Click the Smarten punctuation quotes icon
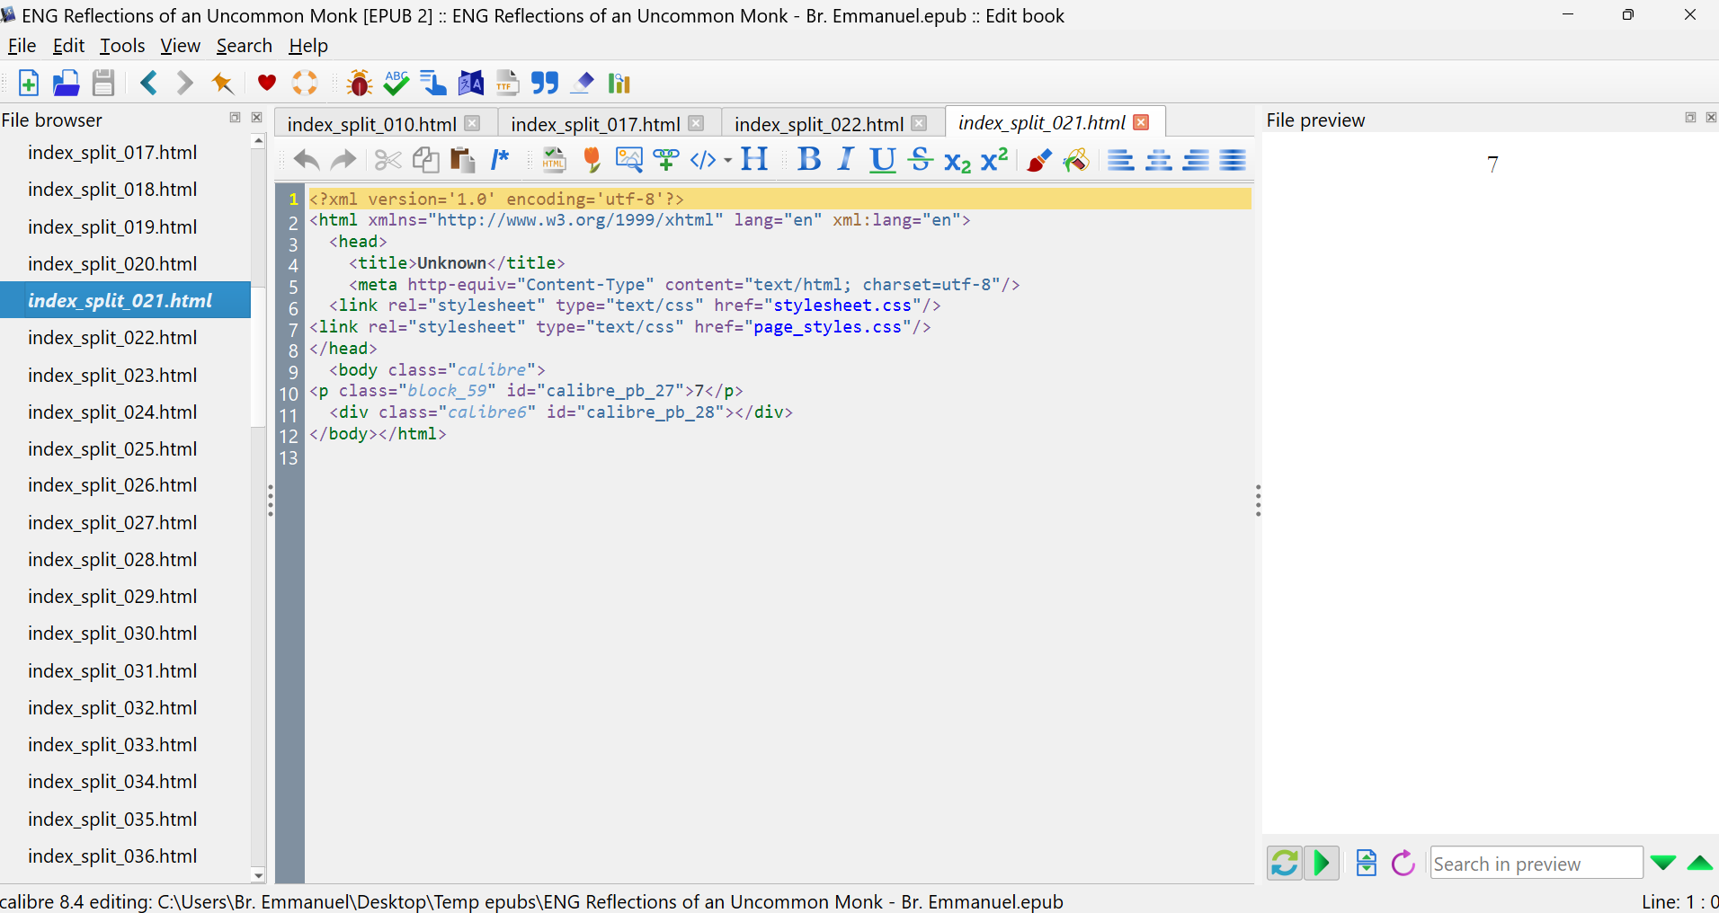 [544, 84]
